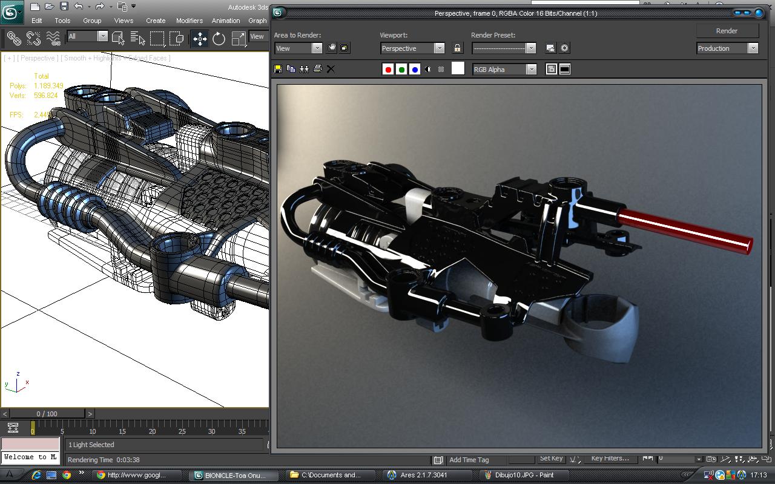Open the Select by Name list
This screenshot has width=775, height=484.
click(137, 38)
